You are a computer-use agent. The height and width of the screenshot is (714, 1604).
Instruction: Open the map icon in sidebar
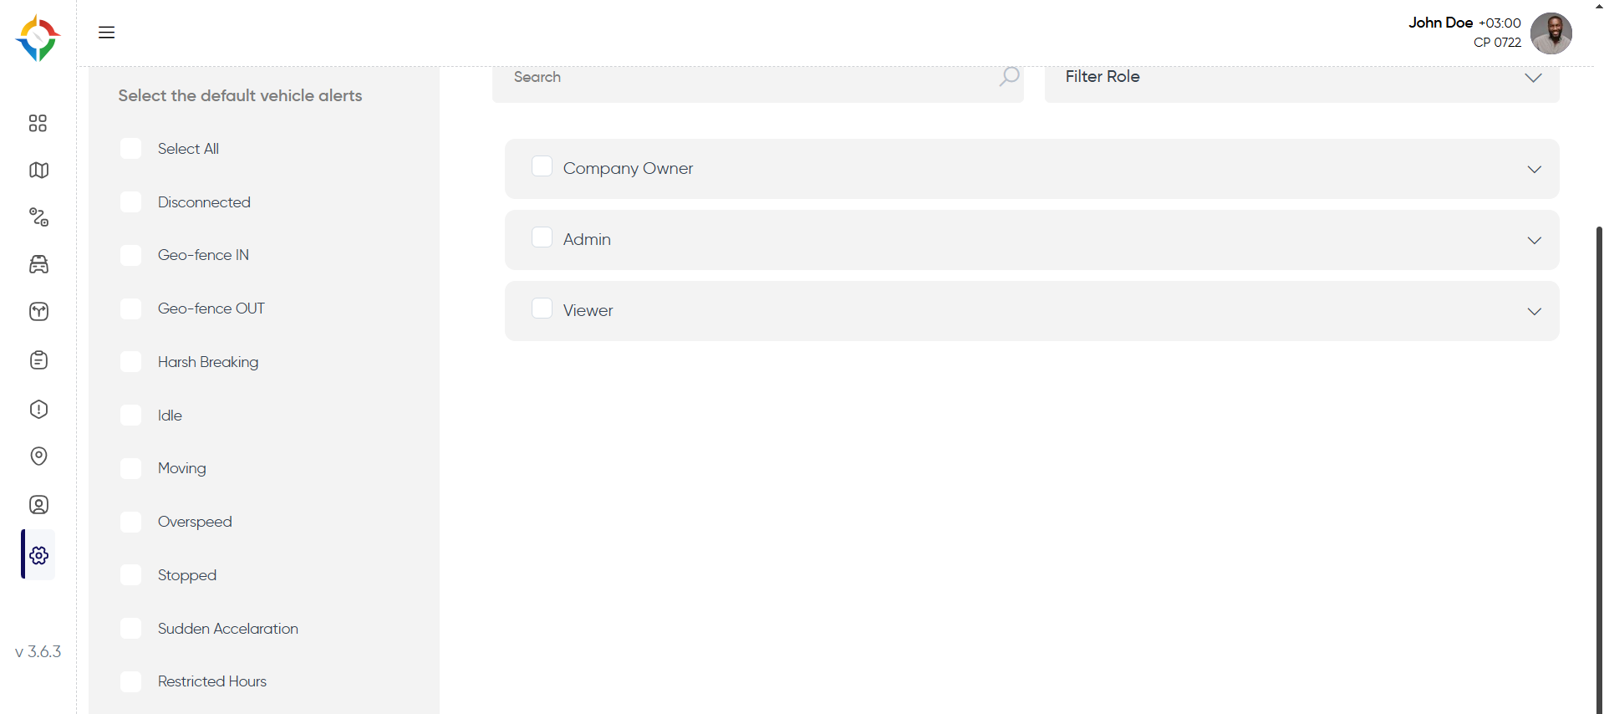click(x=38, y=170)
